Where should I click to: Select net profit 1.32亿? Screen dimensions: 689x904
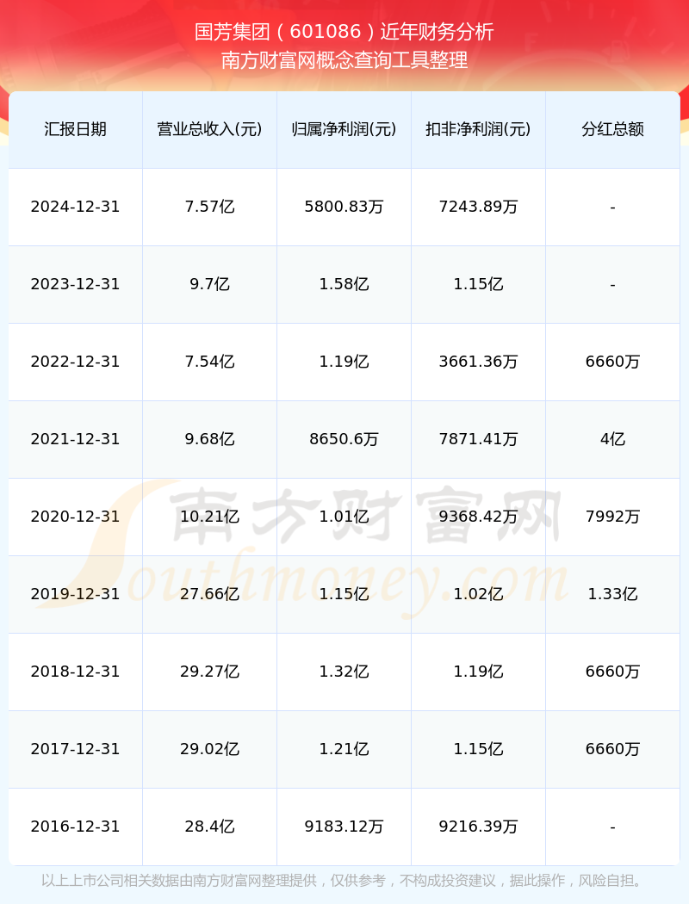(344, 672)
